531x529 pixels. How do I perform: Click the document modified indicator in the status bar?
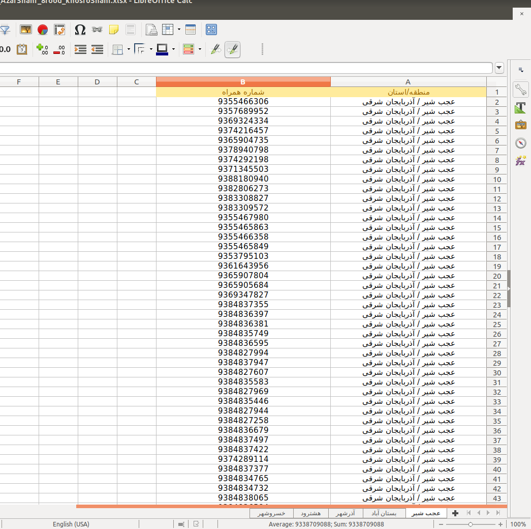pyautogui.click(x=196, y=524)
